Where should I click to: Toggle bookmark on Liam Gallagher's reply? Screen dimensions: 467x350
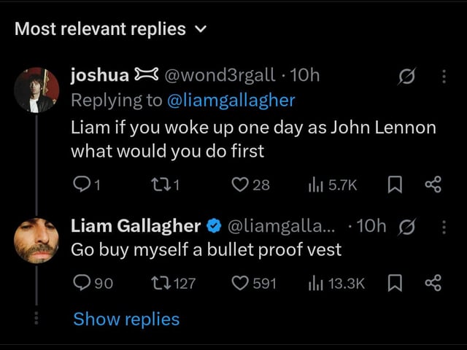click(395, 283)
